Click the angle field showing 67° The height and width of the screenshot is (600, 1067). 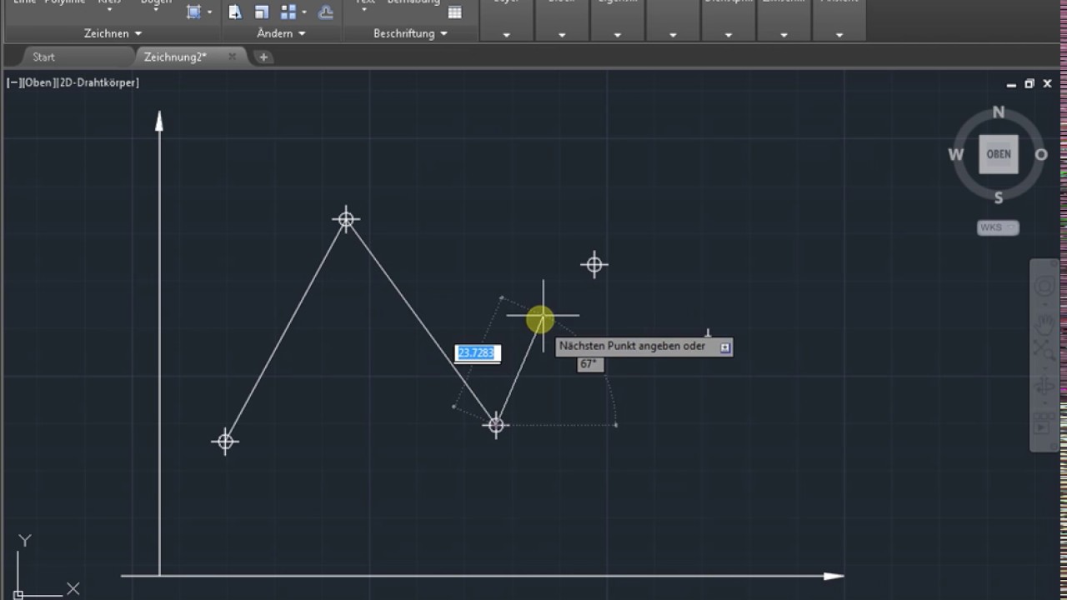pyautogui.click(x=589, y=364)
